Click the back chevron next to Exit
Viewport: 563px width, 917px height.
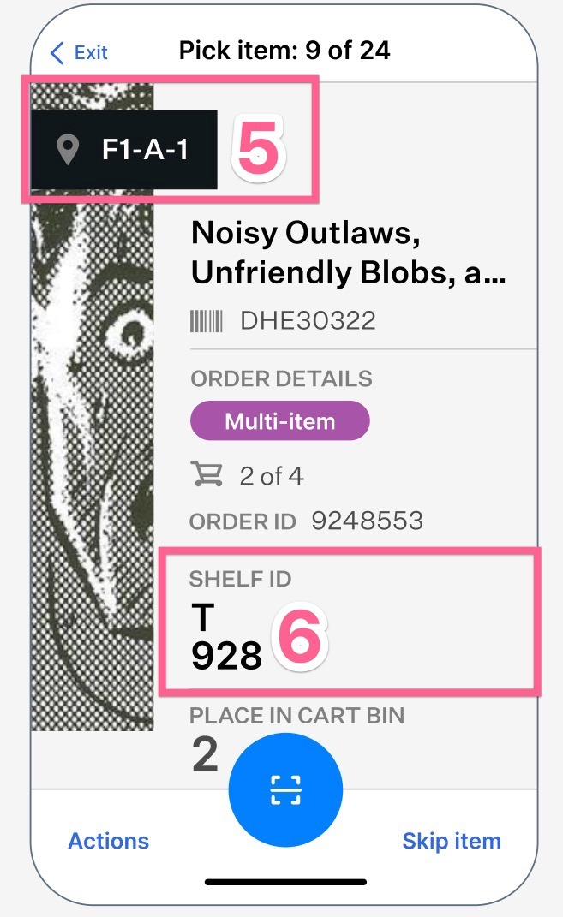click(57, 53)
